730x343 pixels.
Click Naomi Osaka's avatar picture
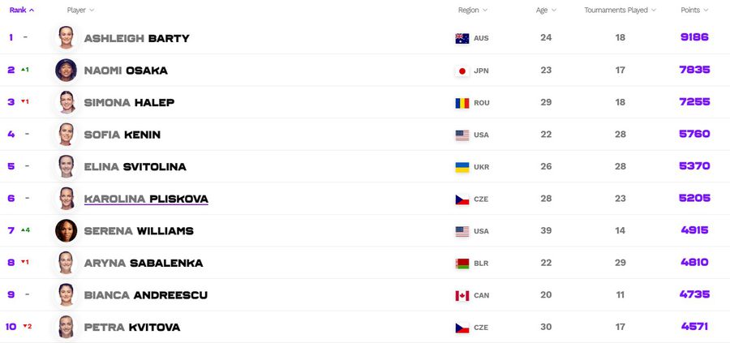coord(67,70)
